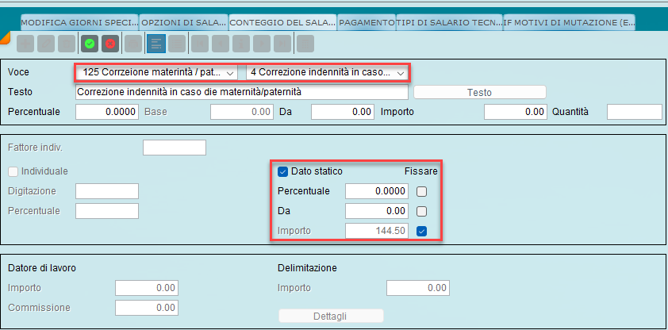668x330 pixels.
Task: Uncheck the Dato statico checkbox
Action: [x=283, y=171]
